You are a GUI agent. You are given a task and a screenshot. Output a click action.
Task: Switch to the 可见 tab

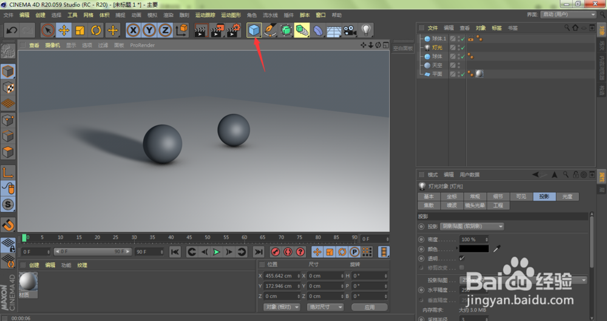(x=521, y=196)
